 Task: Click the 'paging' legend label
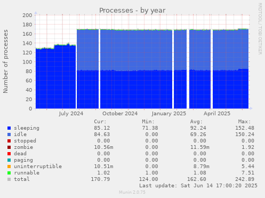point(23,160)
